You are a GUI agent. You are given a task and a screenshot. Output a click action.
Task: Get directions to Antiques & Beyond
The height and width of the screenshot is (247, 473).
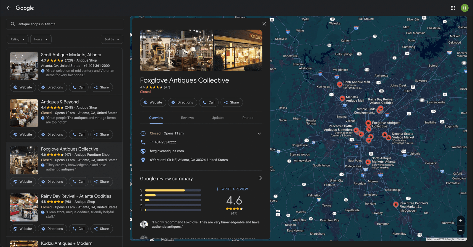click(x=52, y=134)
